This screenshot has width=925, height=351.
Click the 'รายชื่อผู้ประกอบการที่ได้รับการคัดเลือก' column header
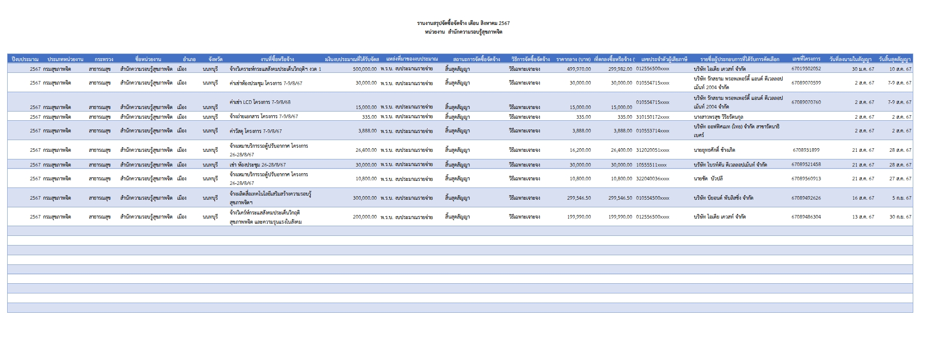pos(739,59)
